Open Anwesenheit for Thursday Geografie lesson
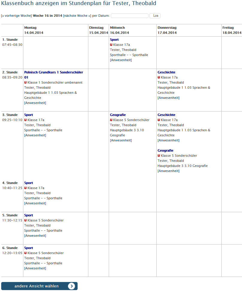Viewport: 242px width, 291px height. [x=169, y=171]
